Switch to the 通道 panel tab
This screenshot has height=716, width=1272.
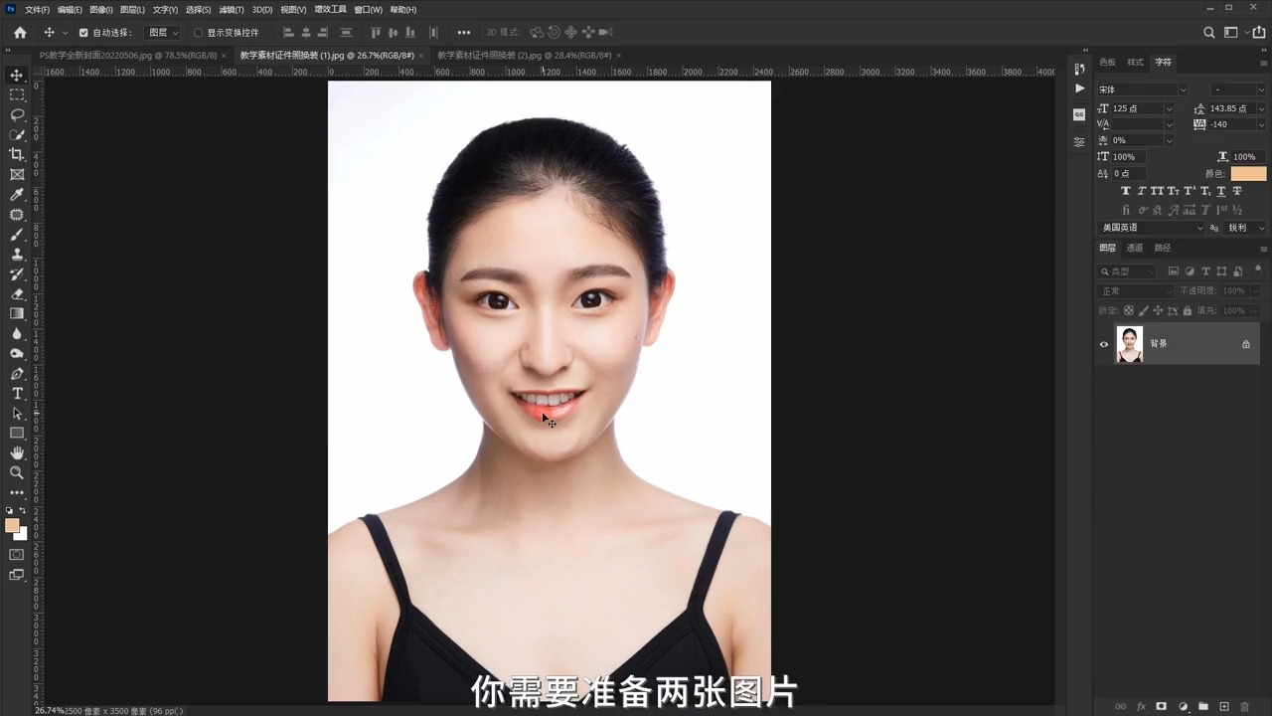pos(1134,248)
